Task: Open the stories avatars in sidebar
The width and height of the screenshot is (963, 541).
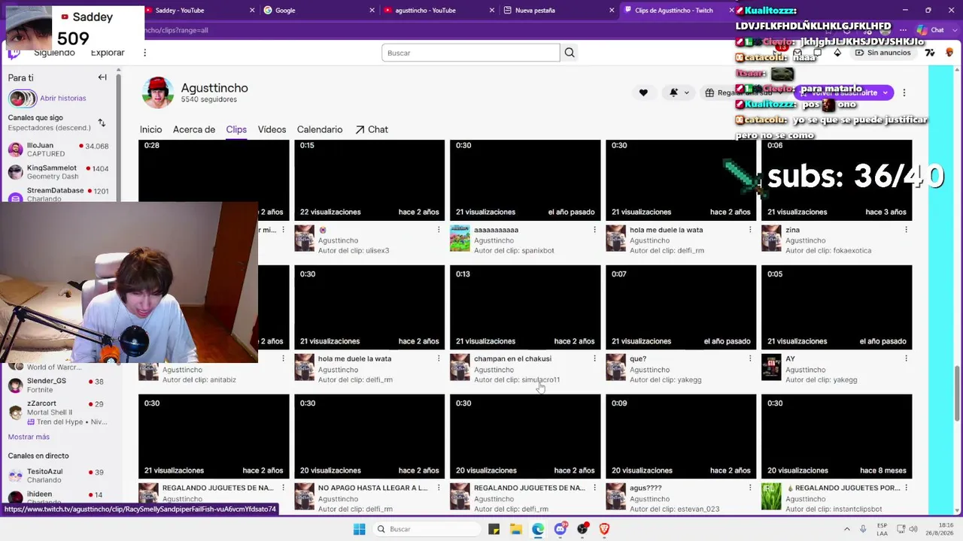Action: click(22, 98)
